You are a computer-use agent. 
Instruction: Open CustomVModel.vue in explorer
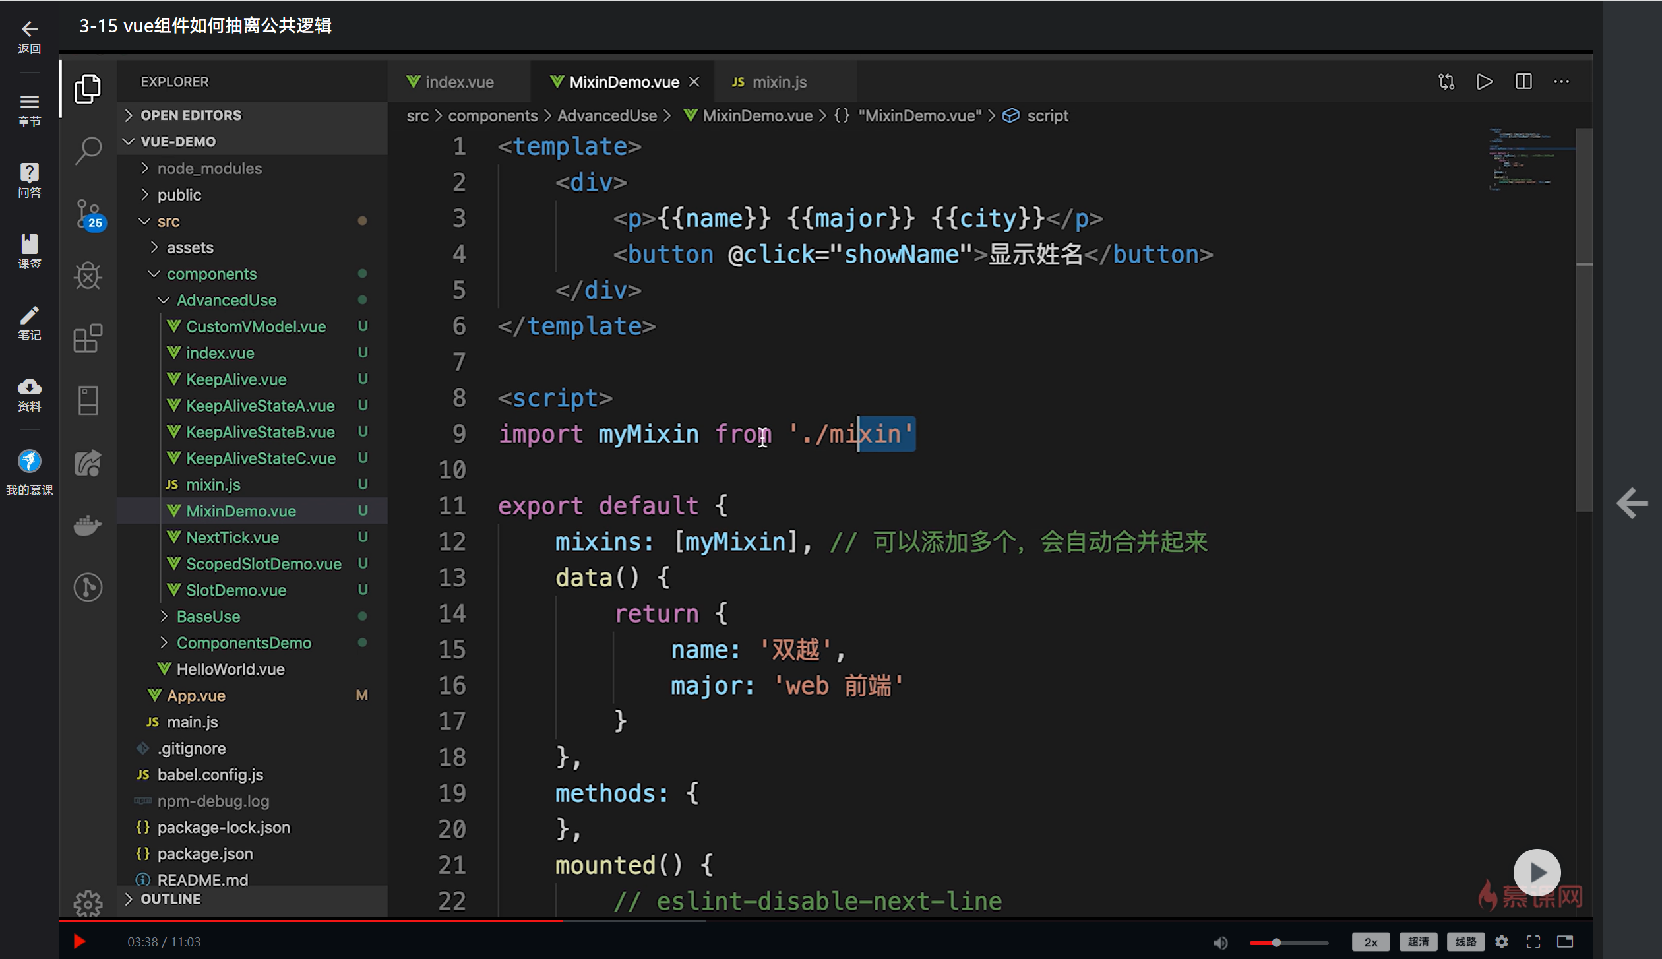[x=252, y=326]
